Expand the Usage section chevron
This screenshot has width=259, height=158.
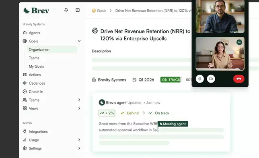(79, 140)
